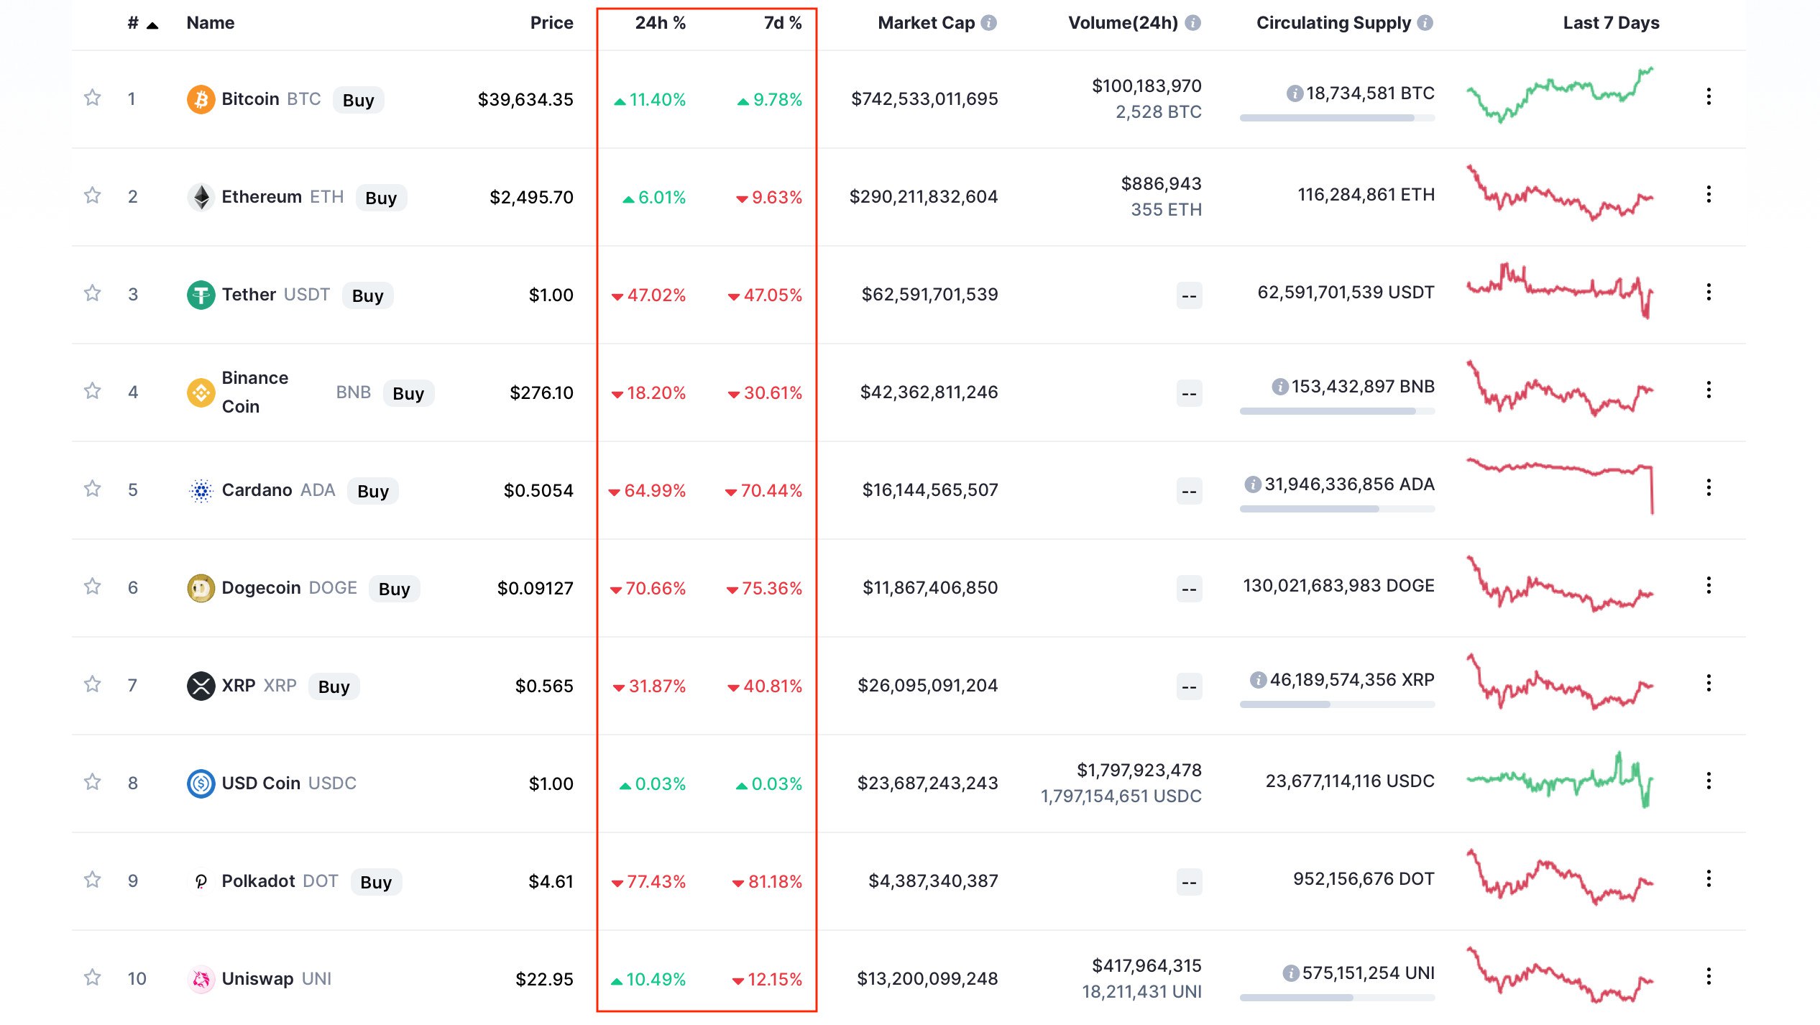The height and width of the screenshot is (1025, 1820).
Task: Click info icon beside UNI circulating supply
Action: pyautogui.click(x=1291, y=973)
